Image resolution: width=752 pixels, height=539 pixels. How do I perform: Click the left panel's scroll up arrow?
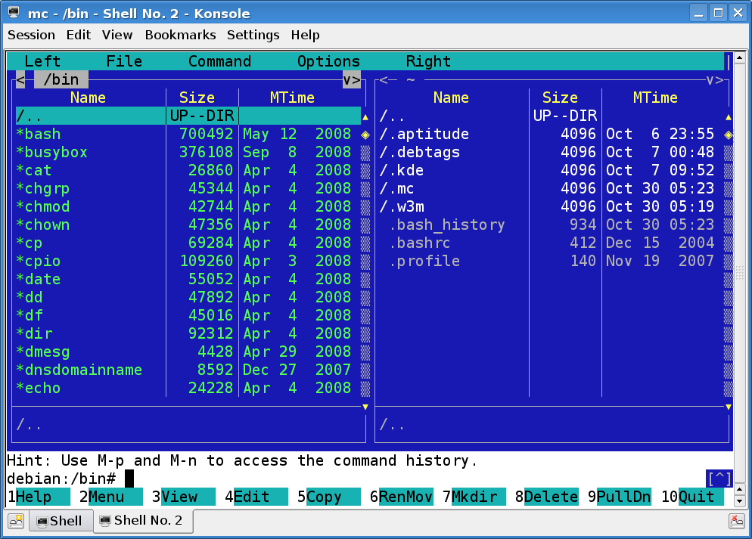[365, 117]
